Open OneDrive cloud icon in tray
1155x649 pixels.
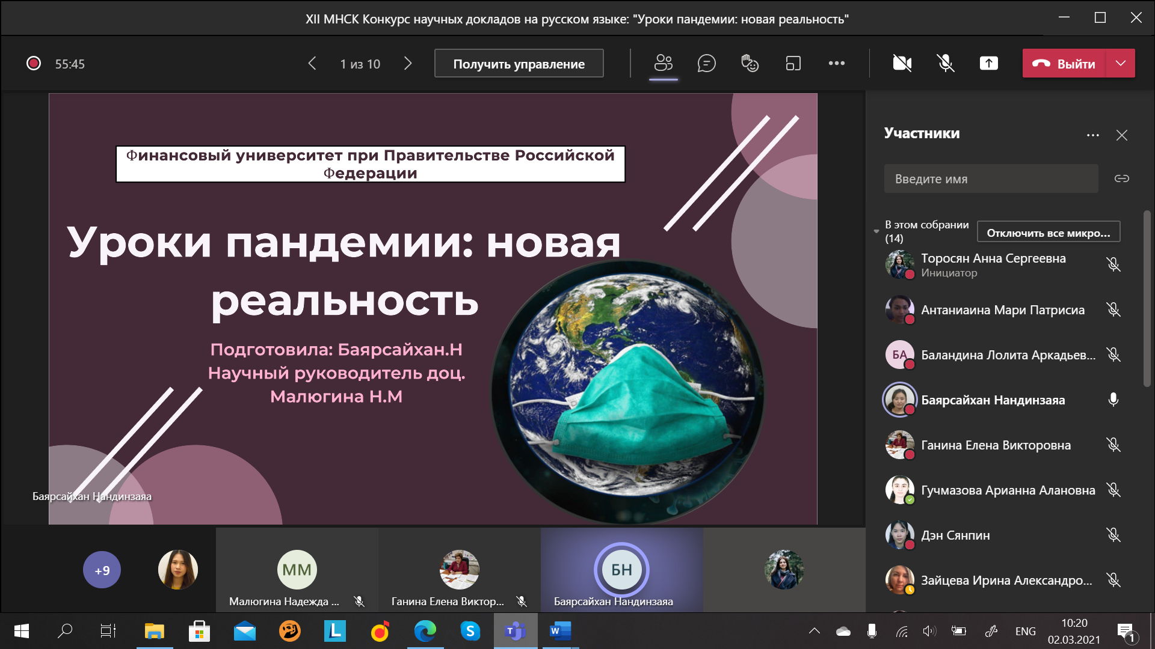(x=843, y=631)
